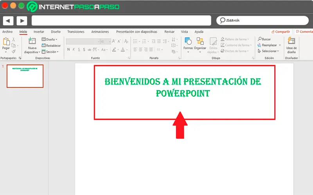Click the Organizar icon
The image size is (313, 195).
200,42
